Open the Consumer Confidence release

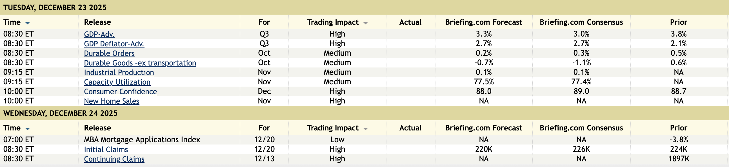click(120, 92)
